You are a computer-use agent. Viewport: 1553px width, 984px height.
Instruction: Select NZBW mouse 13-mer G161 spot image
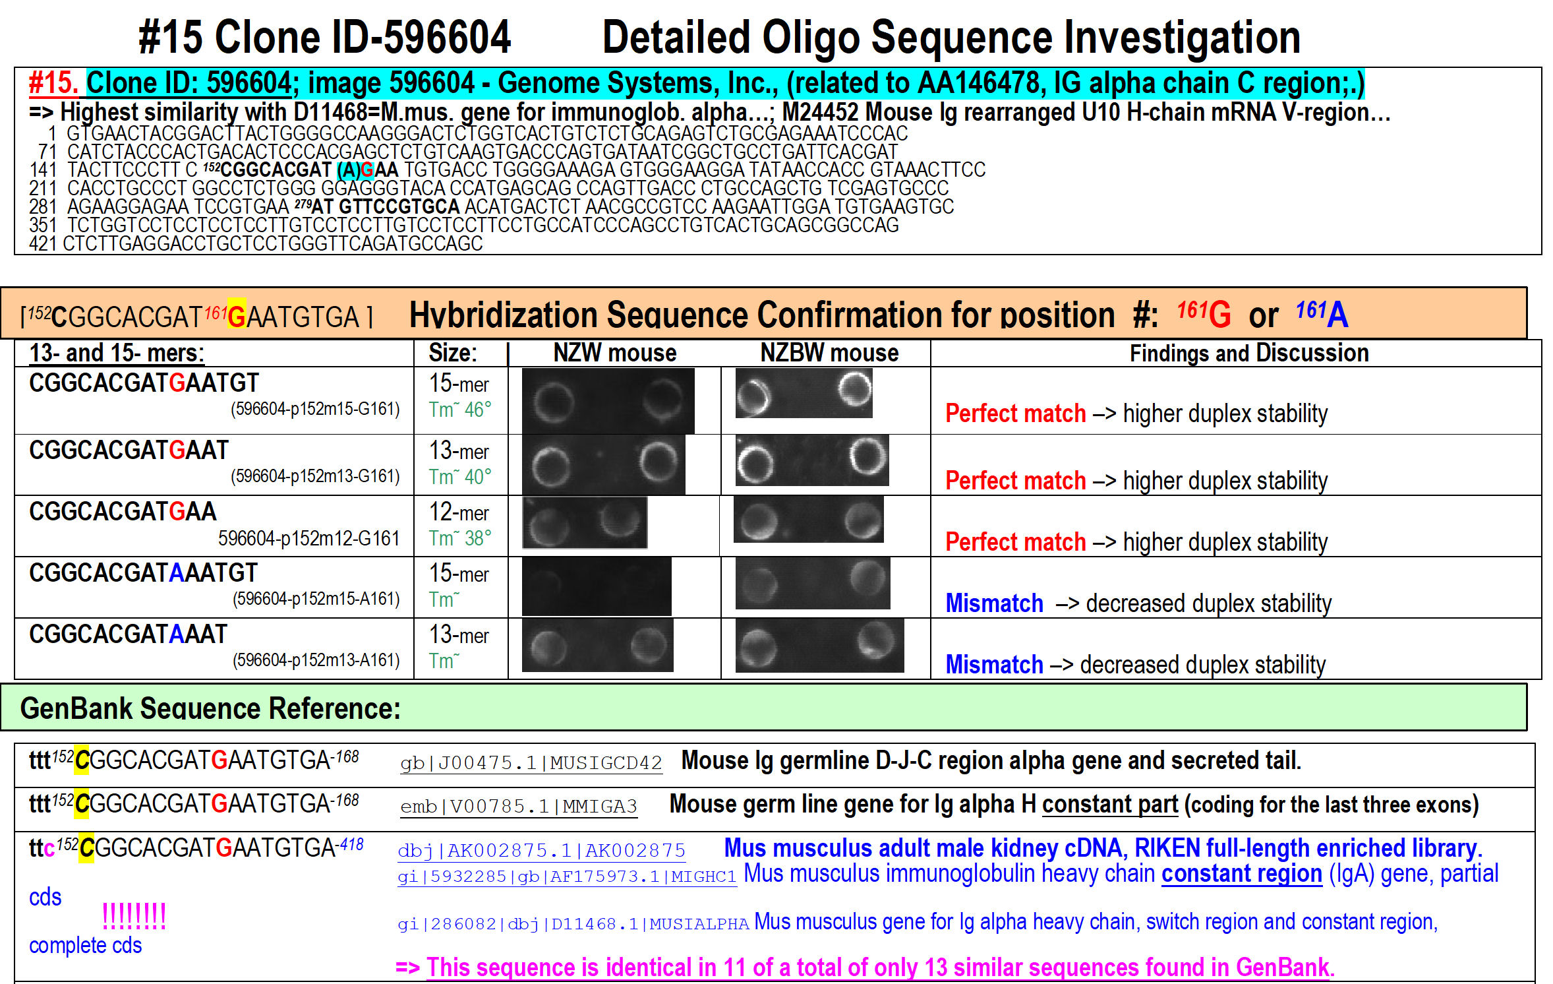[811, 460]
